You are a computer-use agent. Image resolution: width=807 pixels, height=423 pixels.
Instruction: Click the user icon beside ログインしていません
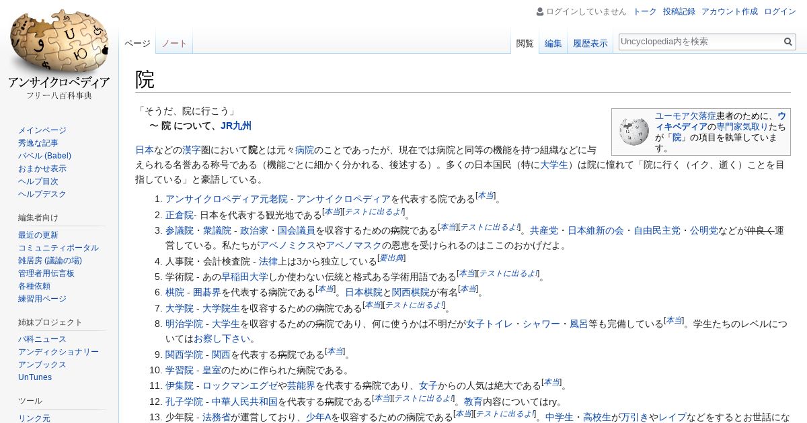pyautogui.click(x=540, y=11)
